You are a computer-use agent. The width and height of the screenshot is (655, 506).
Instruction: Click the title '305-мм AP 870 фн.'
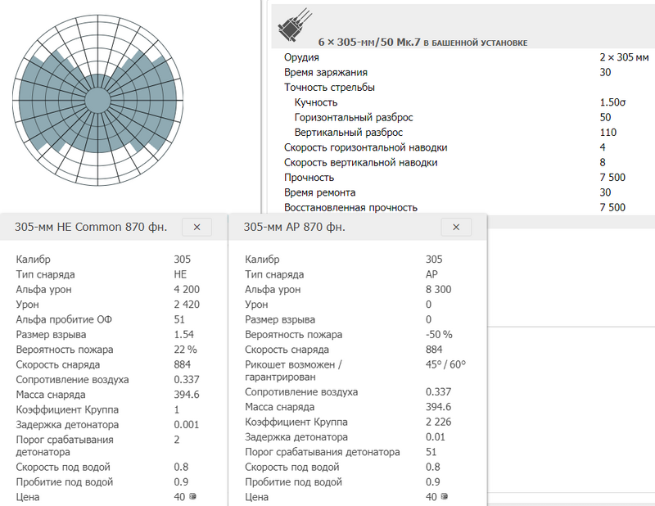click(294, 227)
